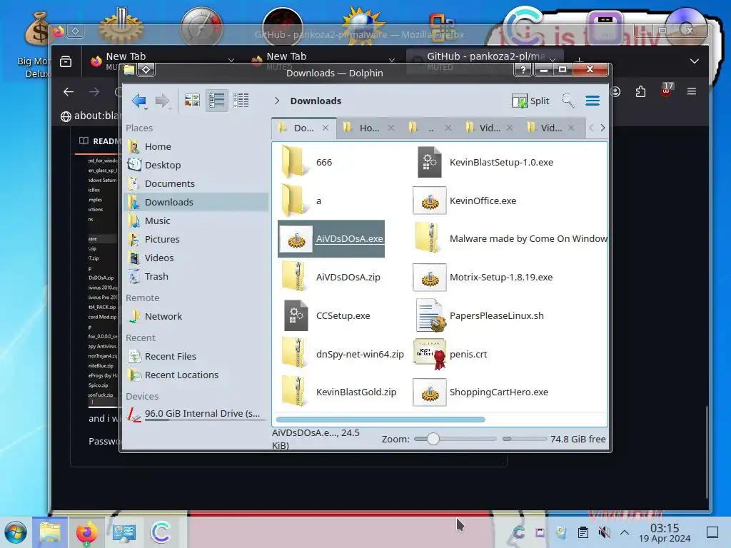Close the Do... Dolphin tab
The width and height of the screenshot is (731, 548).
[x=326, y=128]
